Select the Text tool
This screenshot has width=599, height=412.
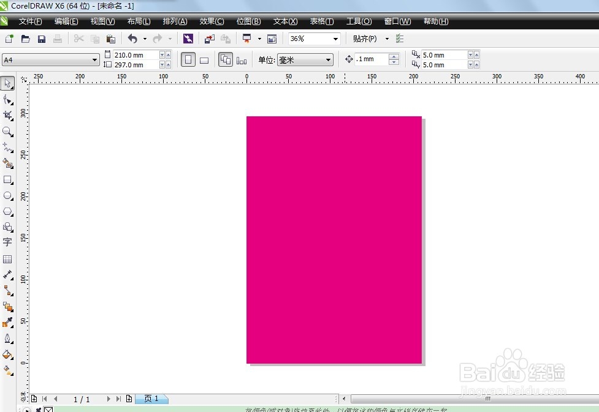tap(8, 242)
